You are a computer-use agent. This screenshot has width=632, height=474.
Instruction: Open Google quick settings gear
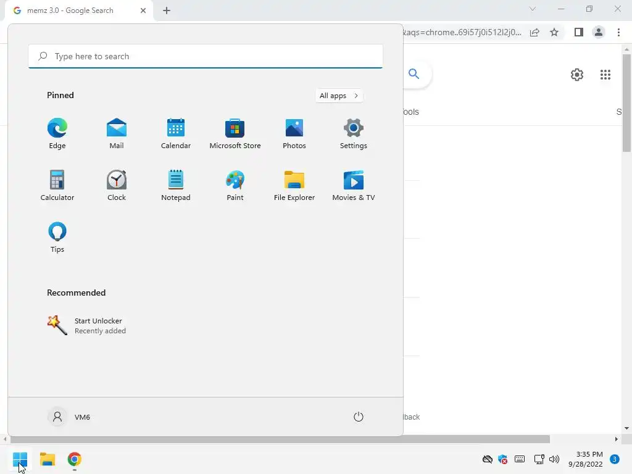coord(577,75)
